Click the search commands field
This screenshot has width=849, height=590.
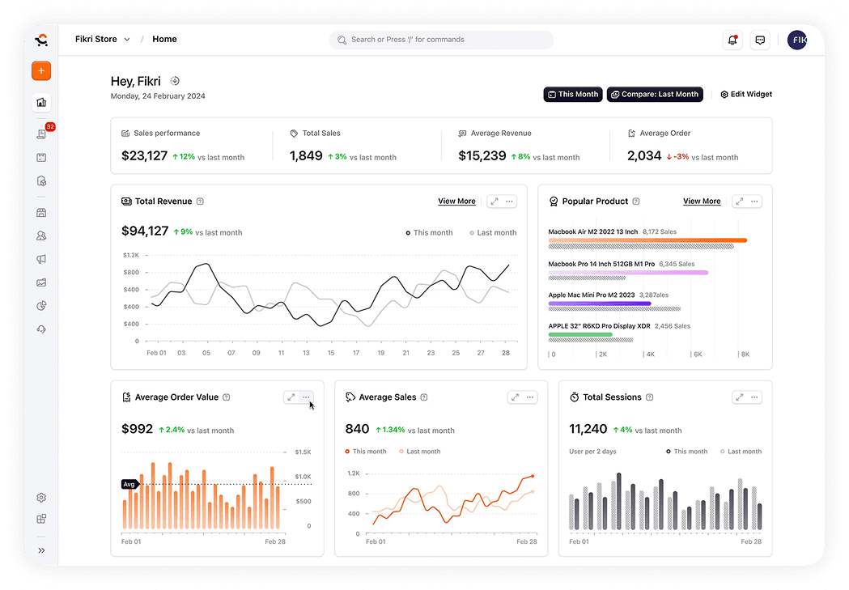441,39
